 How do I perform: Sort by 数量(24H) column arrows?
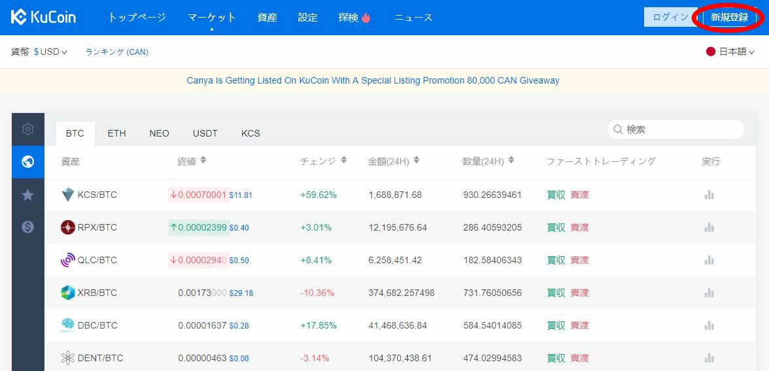point(511,160)
